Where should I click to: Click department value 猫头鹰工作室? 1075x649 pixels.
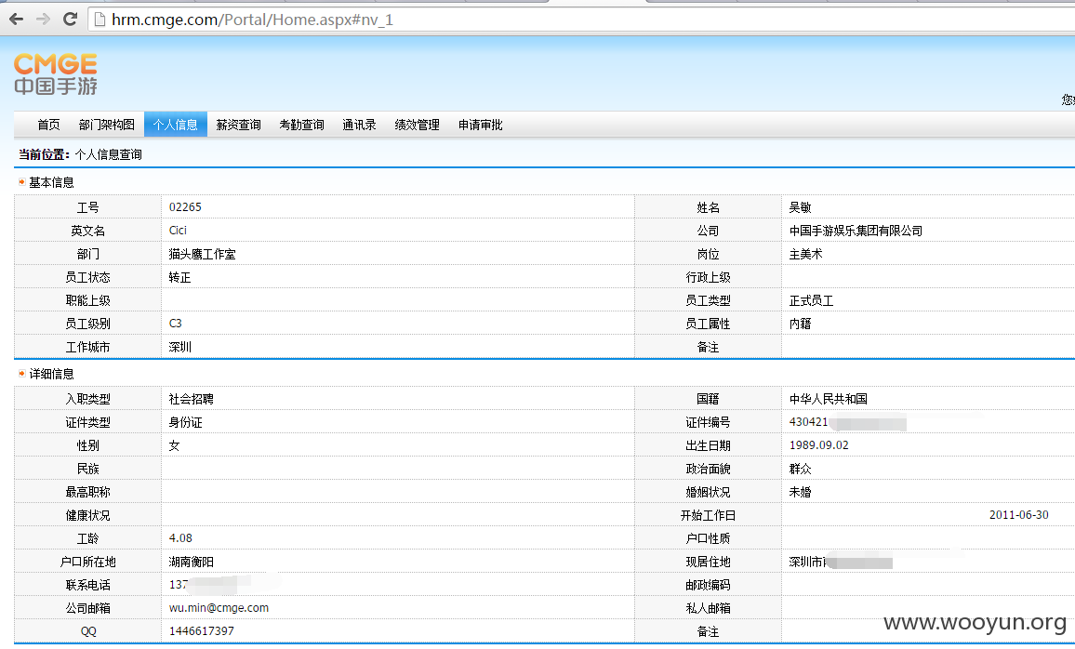202,254
